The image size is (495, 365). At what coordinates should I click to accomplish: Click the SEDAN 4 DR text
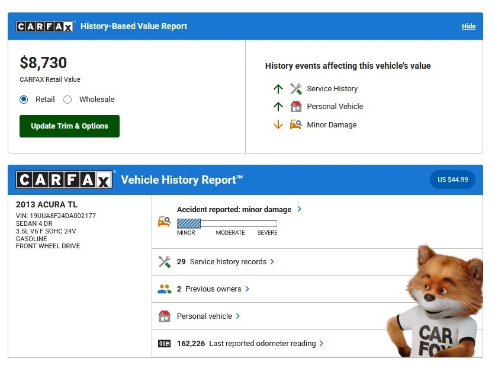click(34, 223)
